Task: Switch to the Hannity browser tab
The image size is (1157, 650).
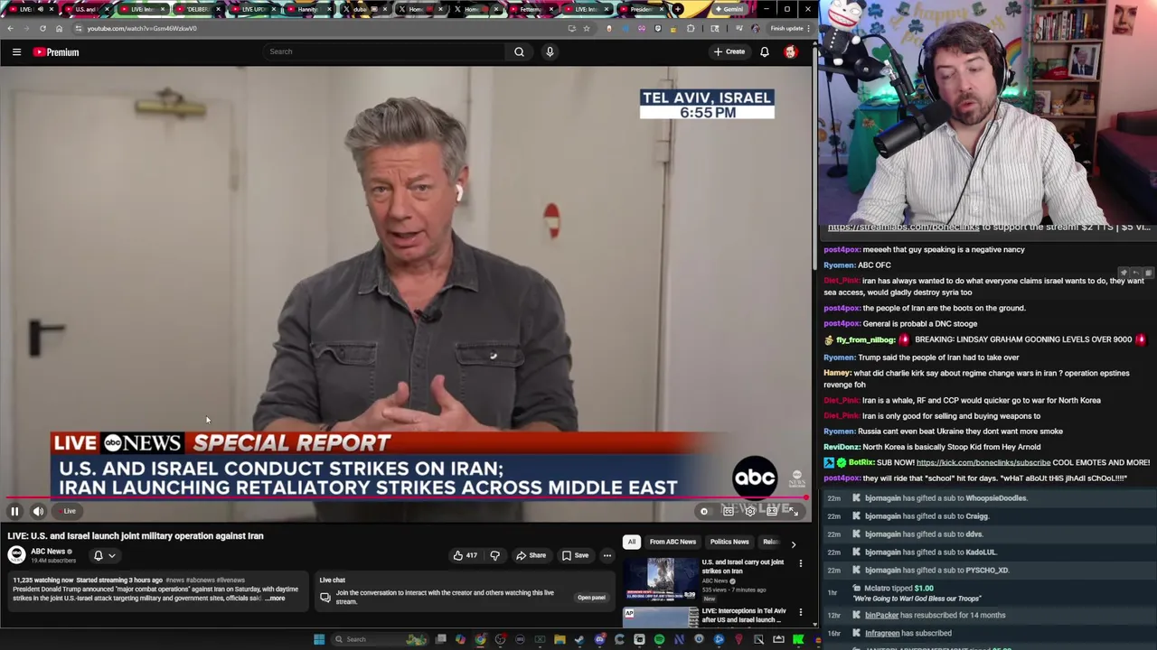Action: (x=309, y=10)
